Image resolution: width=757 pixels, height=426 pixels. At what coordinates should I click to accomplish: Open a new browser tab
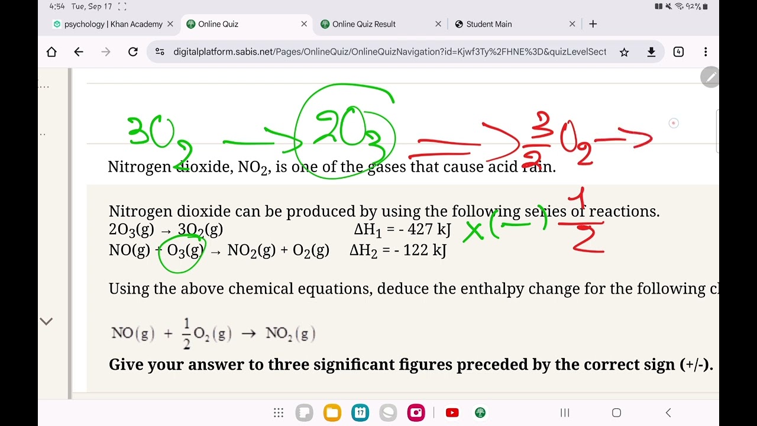pos(593,24)
